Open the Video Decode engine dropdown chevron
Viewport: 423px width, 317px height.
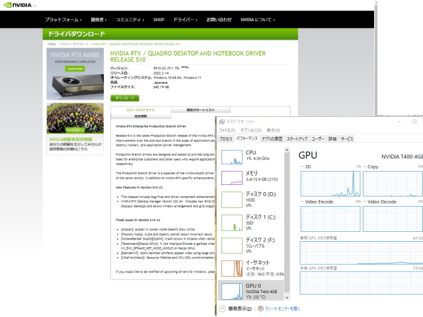tap(365, 201)
